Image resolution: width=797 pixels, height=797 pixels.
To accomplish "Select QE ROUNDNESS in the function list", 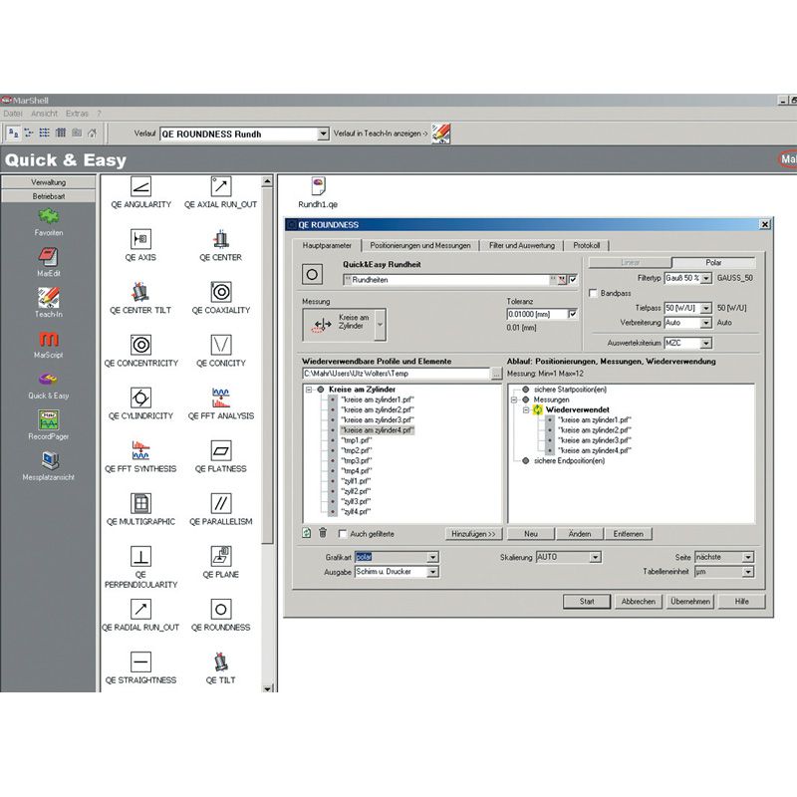I will tap(220, 610).
